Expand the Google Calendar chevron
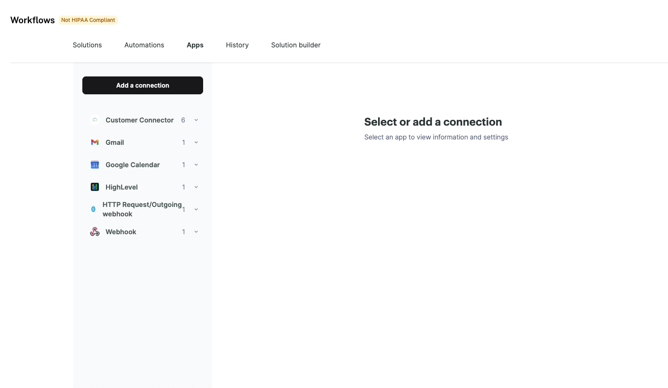Screen dimensions: 668x388 pos(196,165)
